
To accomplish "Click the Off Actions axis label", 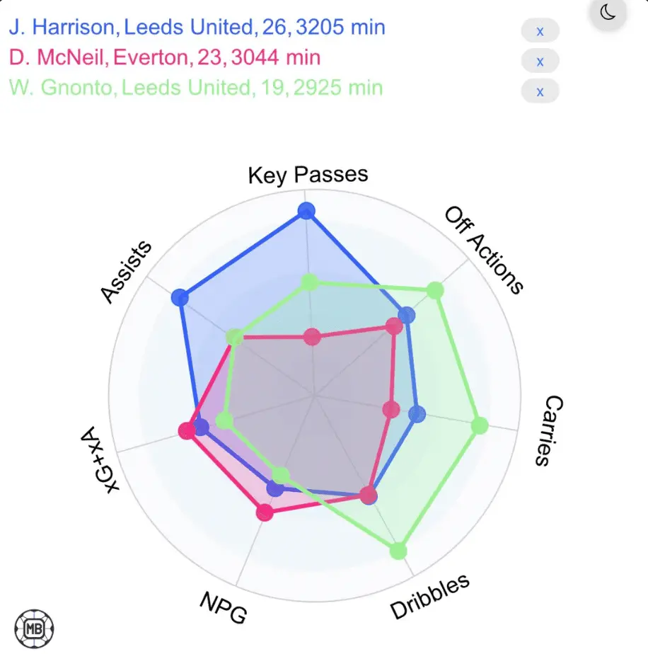I will tap(485, 249).
